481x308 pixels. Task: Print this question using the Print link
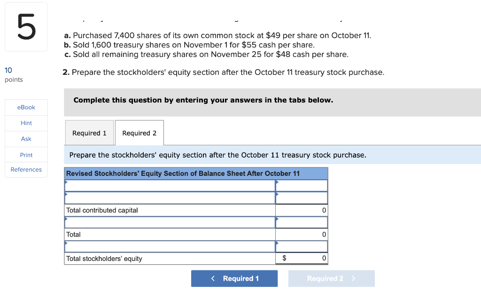[26, 154]
